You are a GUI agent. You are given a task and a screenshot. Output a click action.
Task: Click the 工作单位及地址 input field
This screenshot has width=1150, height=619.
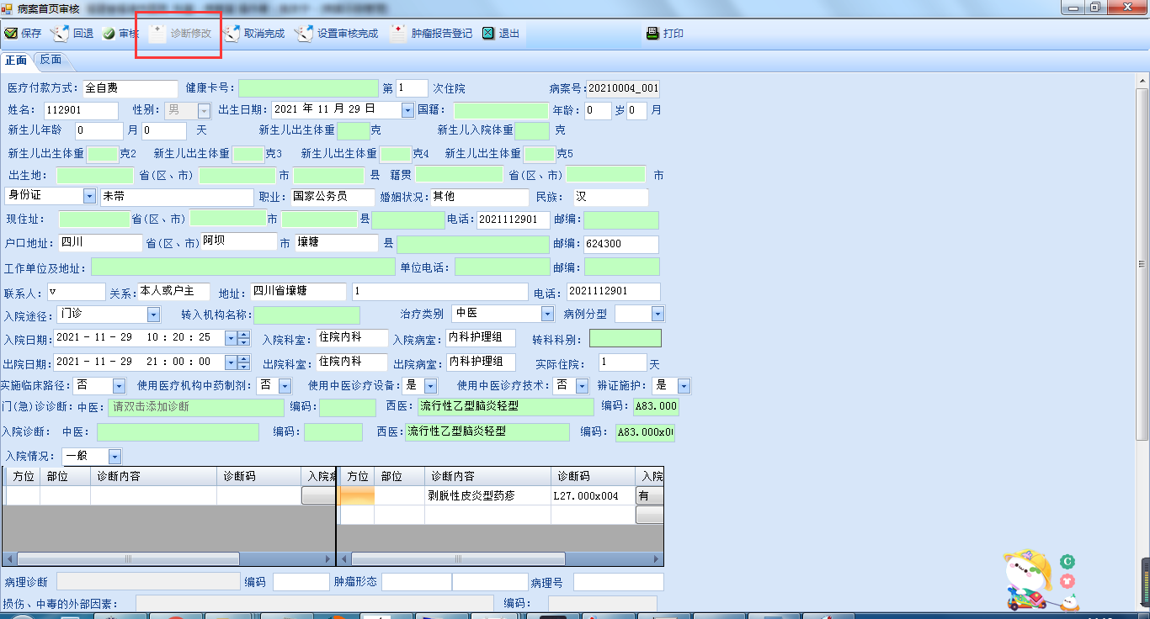pos(243,267)
